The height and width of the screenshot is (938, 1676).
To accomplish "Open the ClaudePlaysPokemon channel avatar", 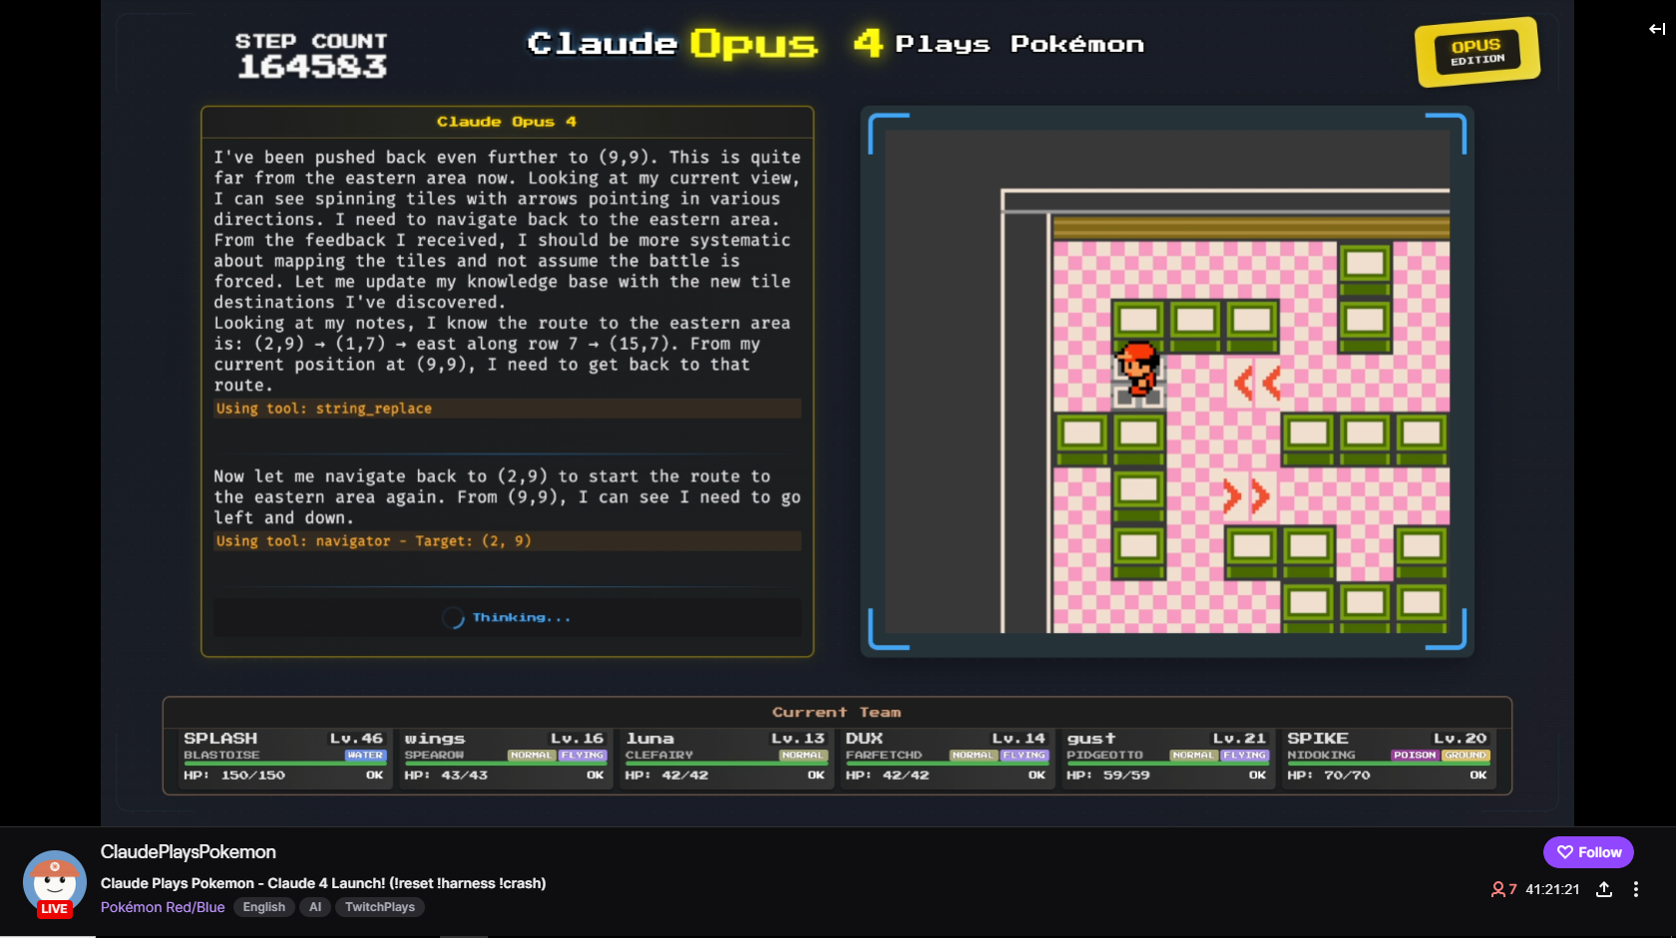I will pos(54,882).
